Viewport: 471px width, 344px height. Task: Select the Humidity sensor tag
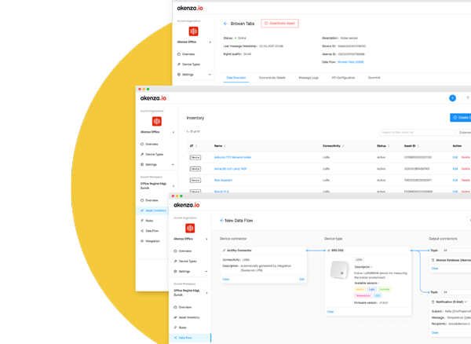pos(385,289)
